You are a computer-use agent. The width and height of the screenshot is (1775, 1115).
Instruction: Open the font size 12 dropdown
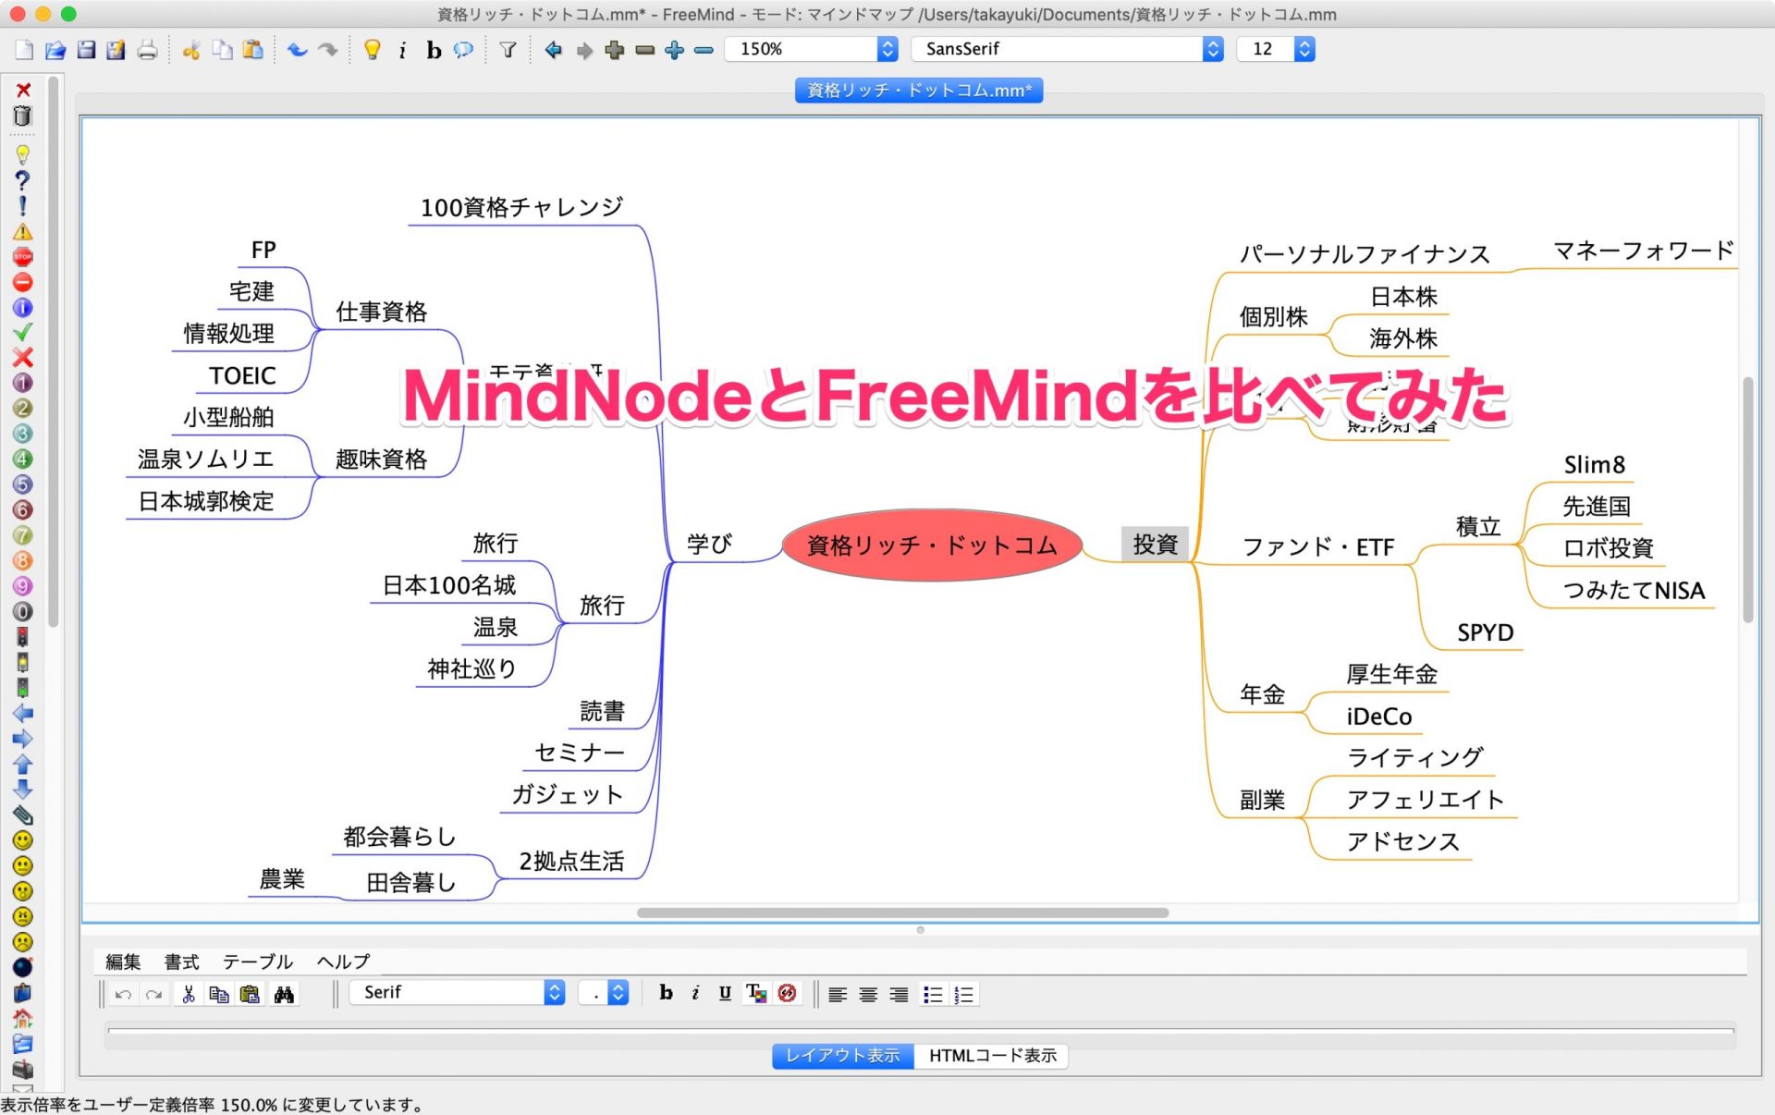click(x=1276, y=49)
